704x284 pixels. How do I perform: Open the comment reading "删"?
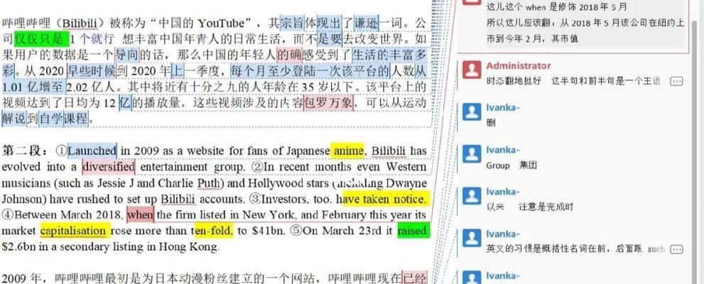coord(491,123)
